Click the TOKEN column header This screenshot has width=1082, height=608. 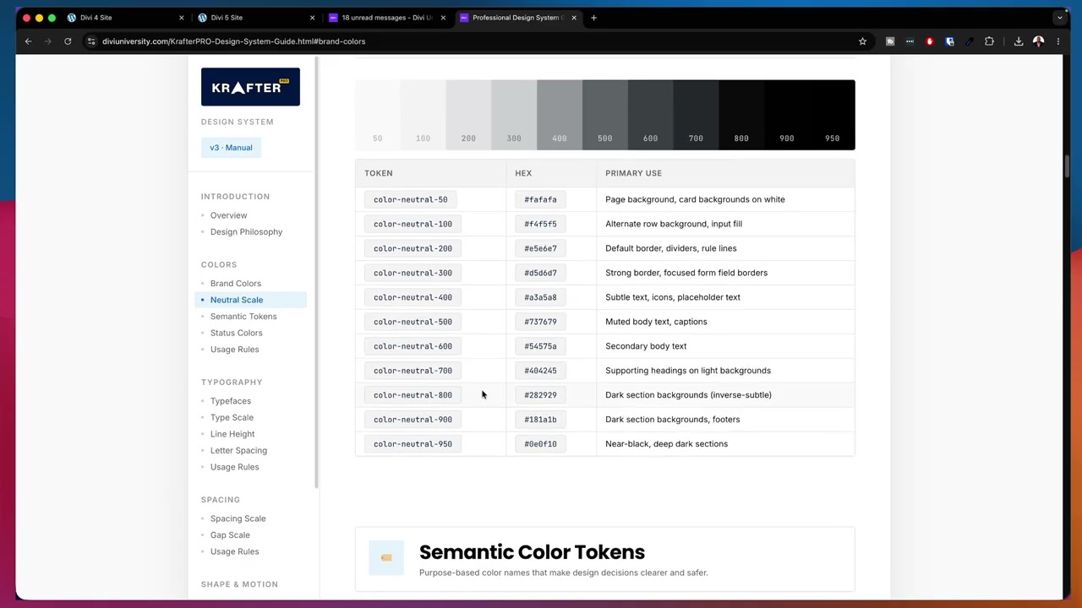pos(378,173)
